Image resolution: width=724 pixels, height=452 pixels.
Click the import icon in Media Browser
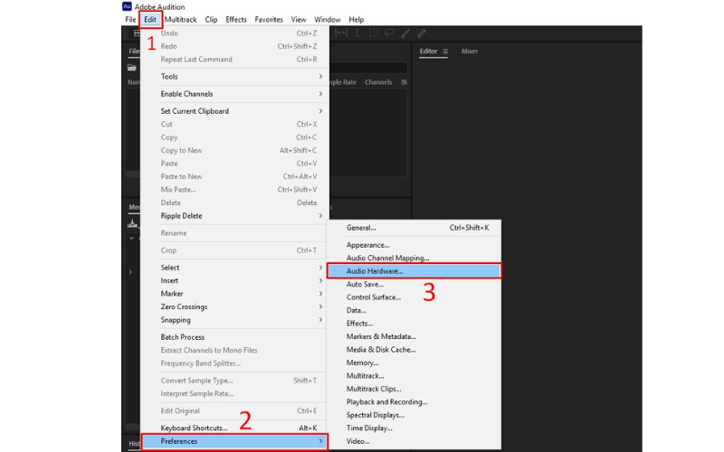point(131,223)
